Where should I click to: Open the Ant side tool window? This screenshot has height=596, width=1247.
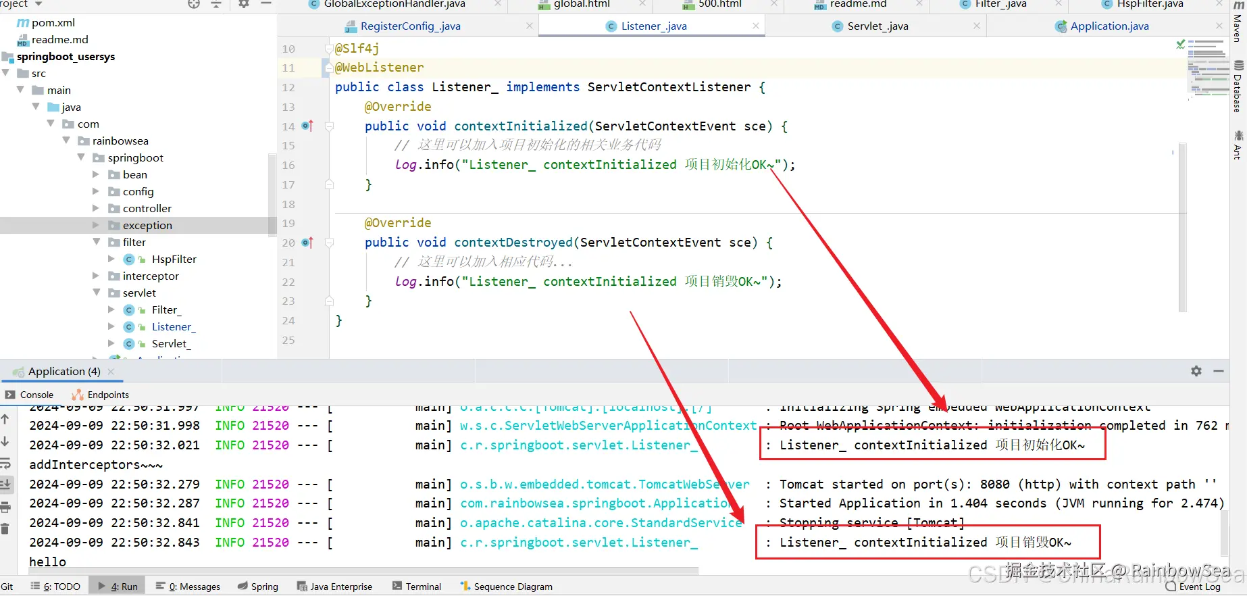pyautogui.click(x=1238, y=145)
